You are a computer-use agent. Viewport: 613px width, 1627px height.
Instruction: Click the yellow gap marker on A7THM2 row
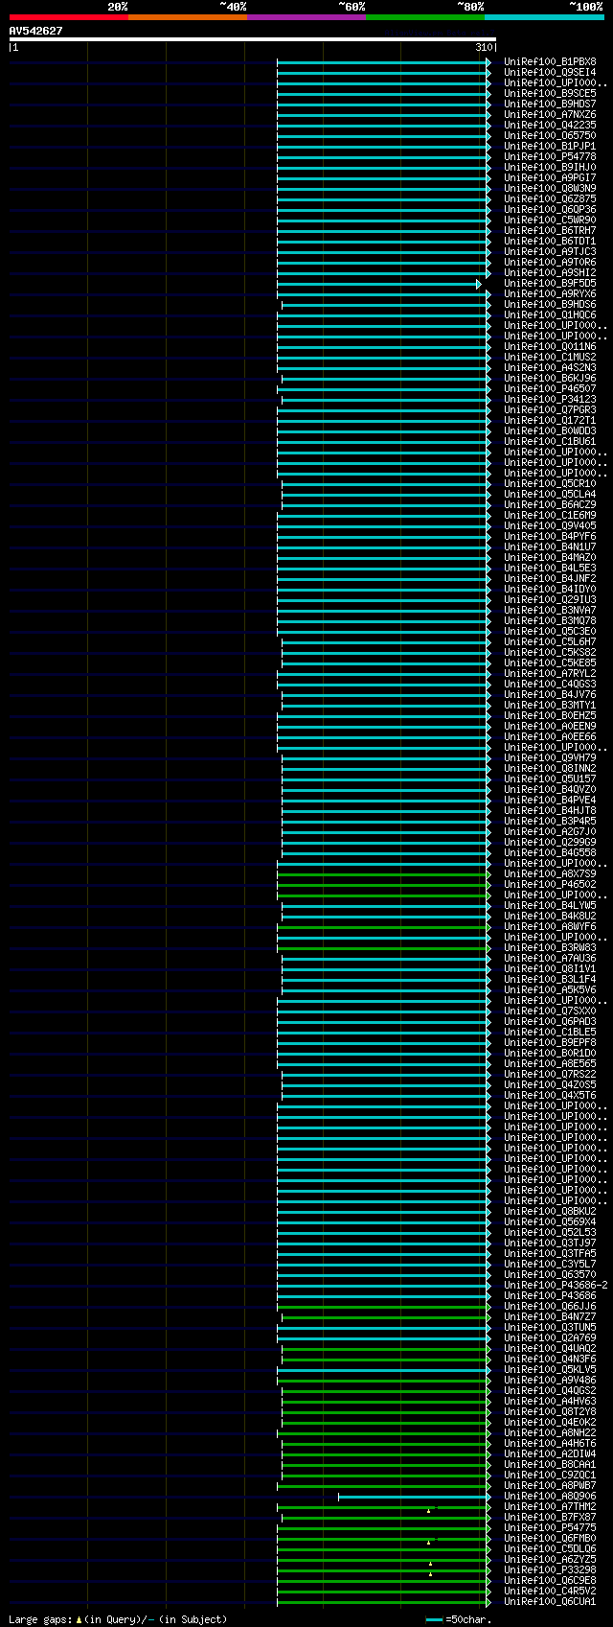[x=429, y=1510]
